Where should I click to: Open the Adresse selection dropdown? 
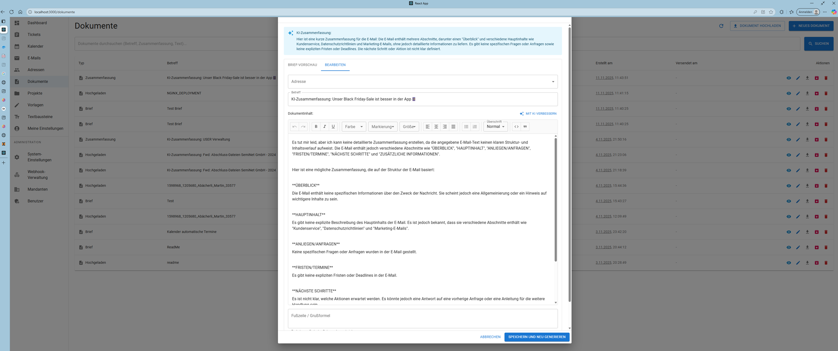tap(422, 81)
